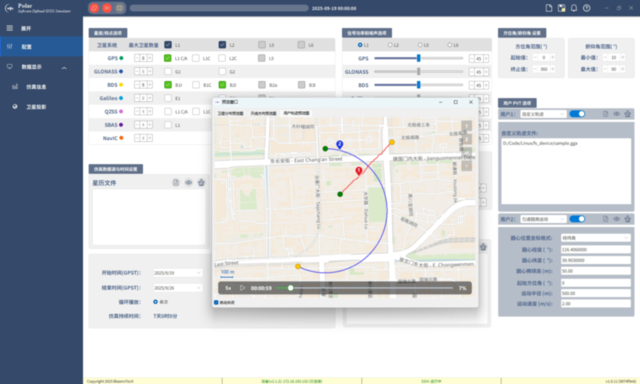Image resolution: width=640 pixels, height=384 pixels.
Task: Click file icon in 用户2 row
Action: [605, 219]
